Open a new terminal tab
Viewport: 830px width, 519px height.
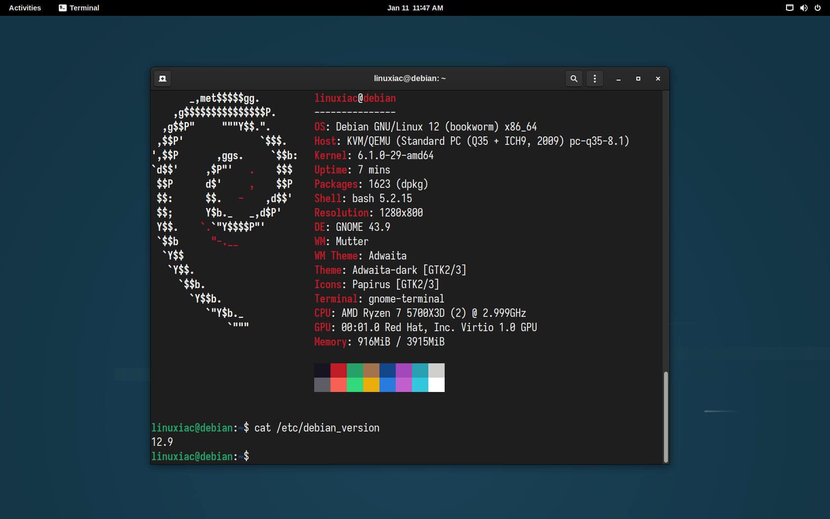pyautogui.click(x=163, y=78)
